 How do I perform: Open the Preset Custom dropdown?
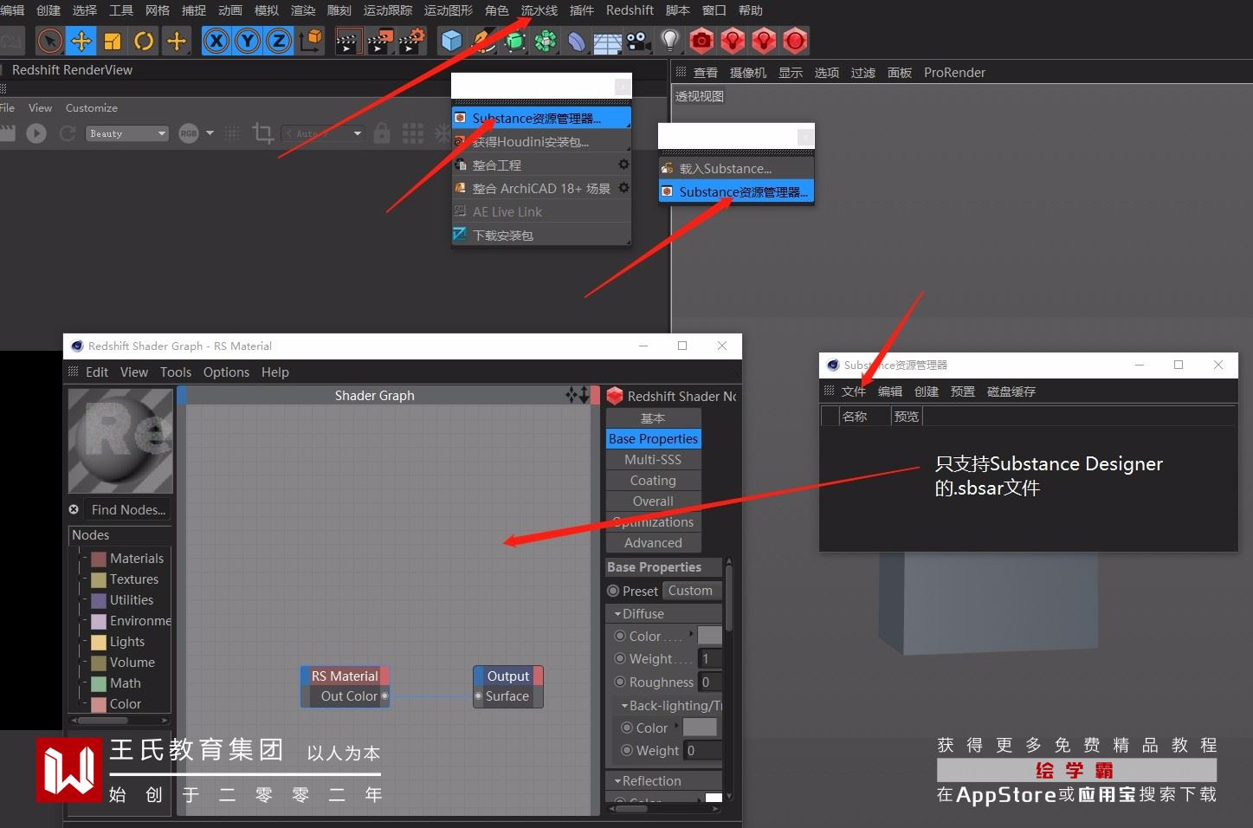(693, 591)
